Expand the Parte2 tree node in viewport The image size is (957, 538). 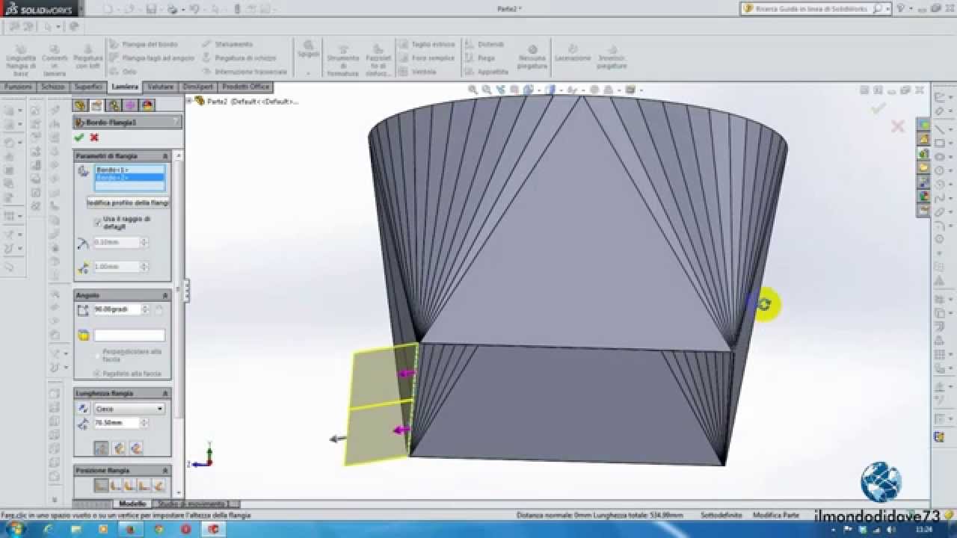189,101
